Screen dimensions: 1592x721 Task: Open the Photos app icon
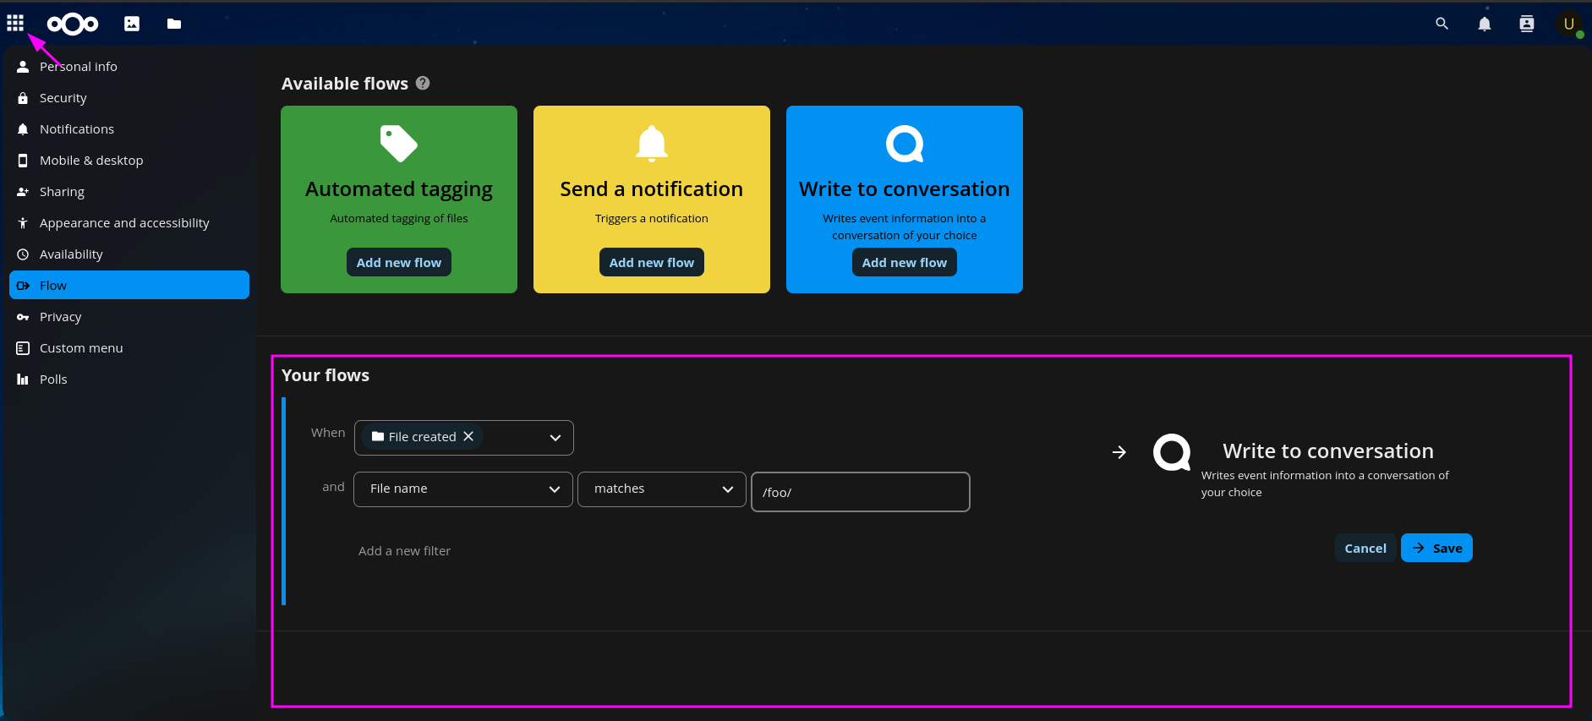coord(132,24)
